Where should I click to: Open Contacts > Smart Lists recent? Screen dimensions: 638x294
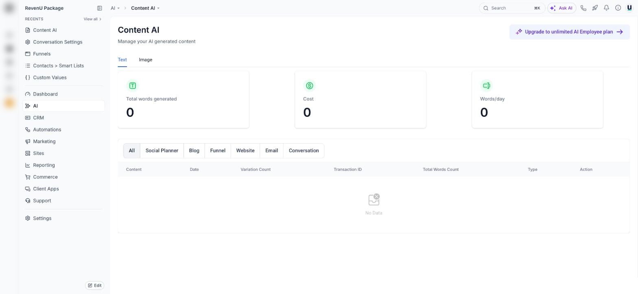pos(64,65)
